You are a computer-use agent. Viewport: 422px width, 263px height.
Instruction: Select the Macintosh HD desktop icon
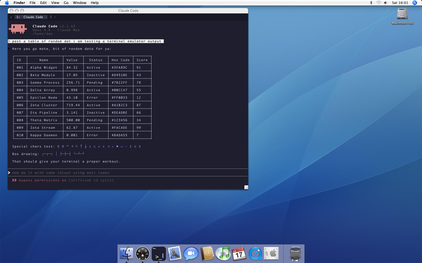(402, 16)
